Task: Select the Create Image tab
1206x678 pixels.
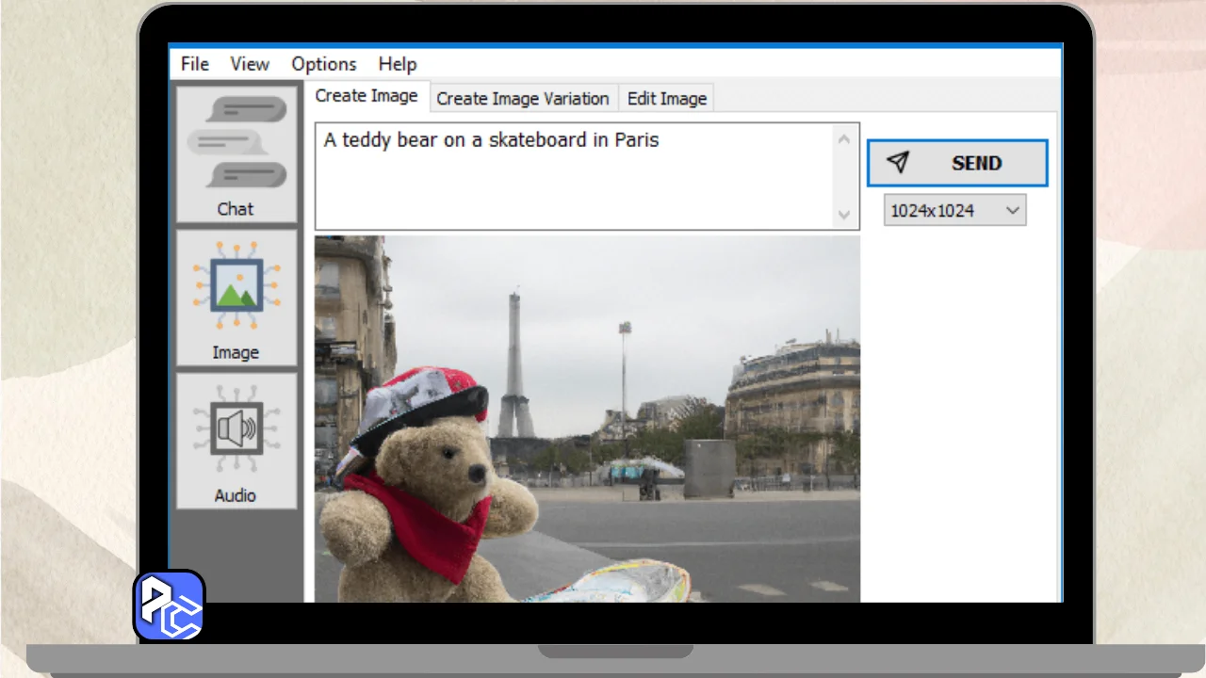Action: [367, 96]
